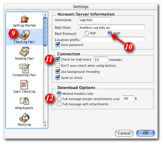The image size is (164, 145).
Task: Toggle the Send on check checkbox
Action: pyautogui.click(x=58, y=78)
